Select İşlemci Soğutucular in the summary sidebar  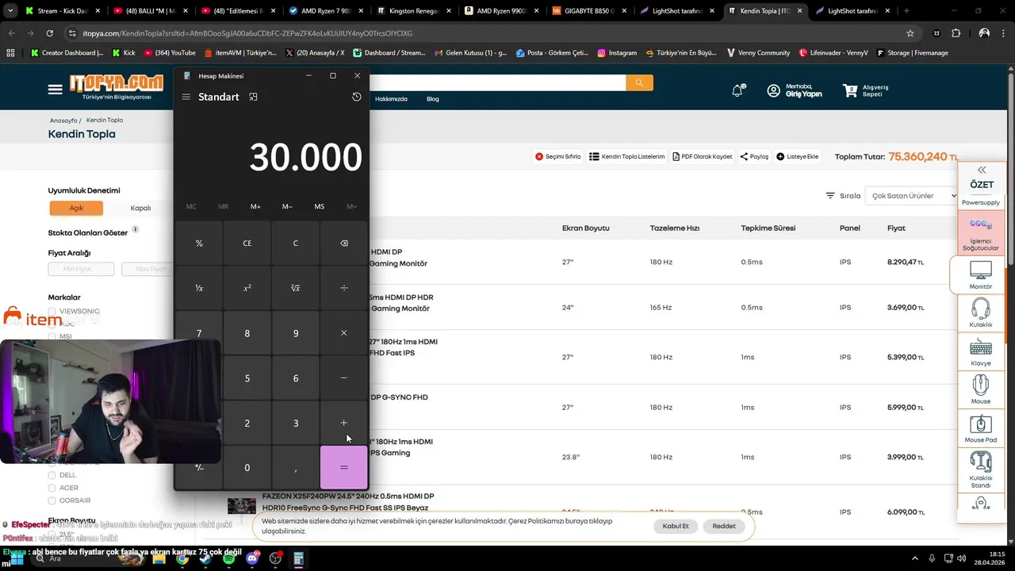click(981, 234)
